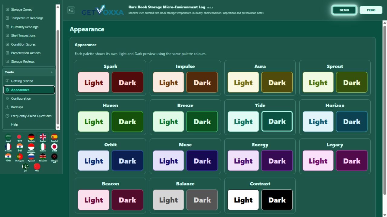Switch to PROD mode
Screen dimensions: 387x217
click(371, 10)
